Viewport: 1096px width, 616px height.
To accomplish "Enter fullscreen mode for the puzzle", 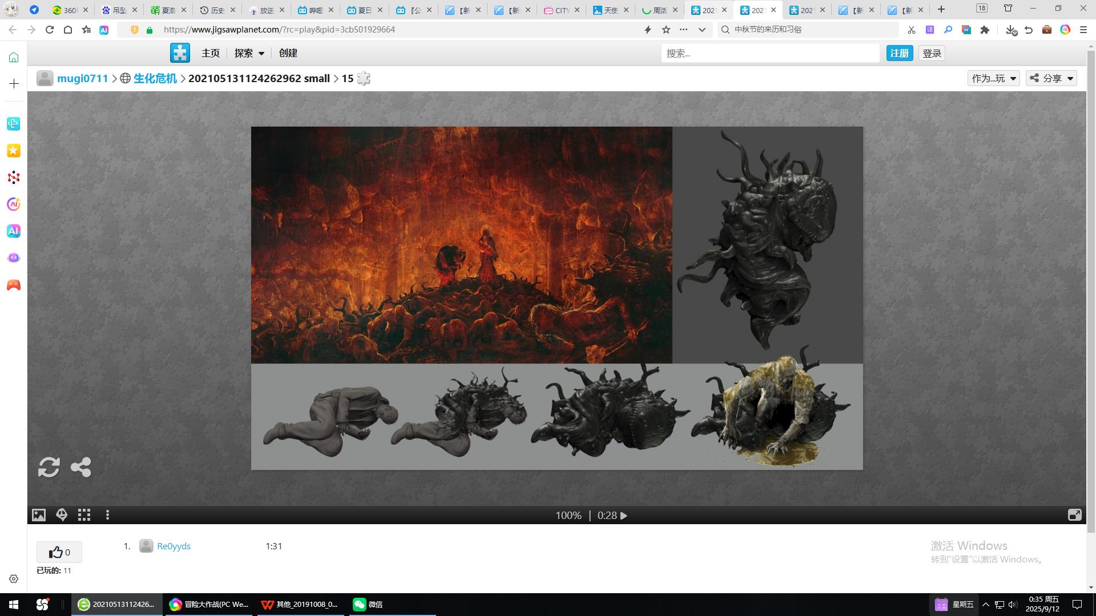I will [1074, 515].
